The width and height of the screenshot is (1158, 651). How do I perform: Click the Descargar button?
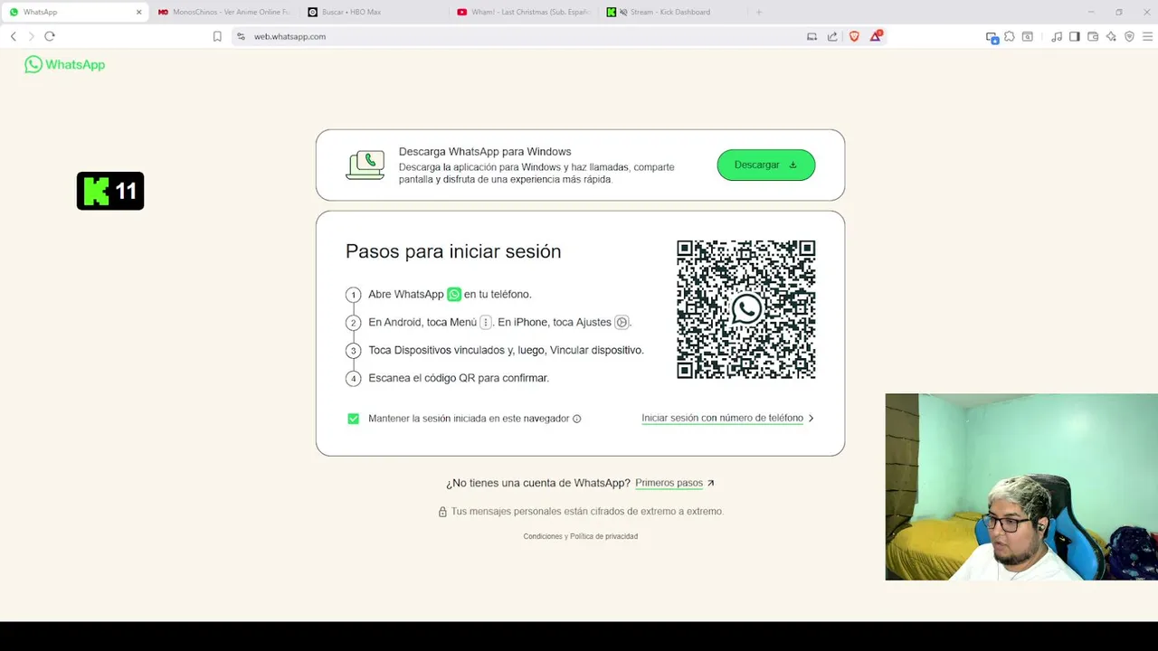(x=766, y=165)
